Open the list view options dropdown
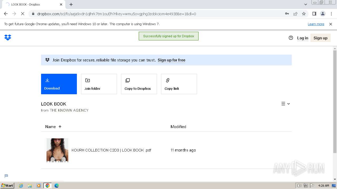The image size is (337, 189). 286,104
